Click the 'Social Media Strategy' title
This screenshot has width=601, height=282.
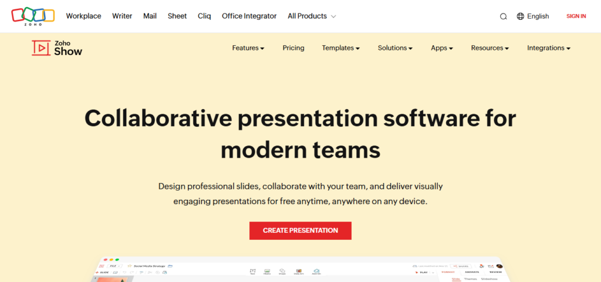[x=149, y=266]
